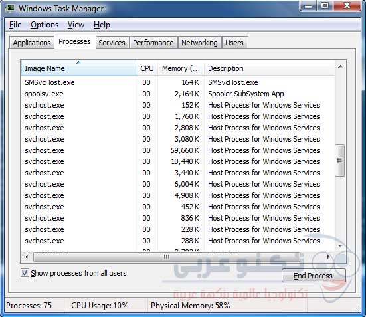366x317 pixels.
Task: Go to the Performance tab
Action: pos(153,43)
